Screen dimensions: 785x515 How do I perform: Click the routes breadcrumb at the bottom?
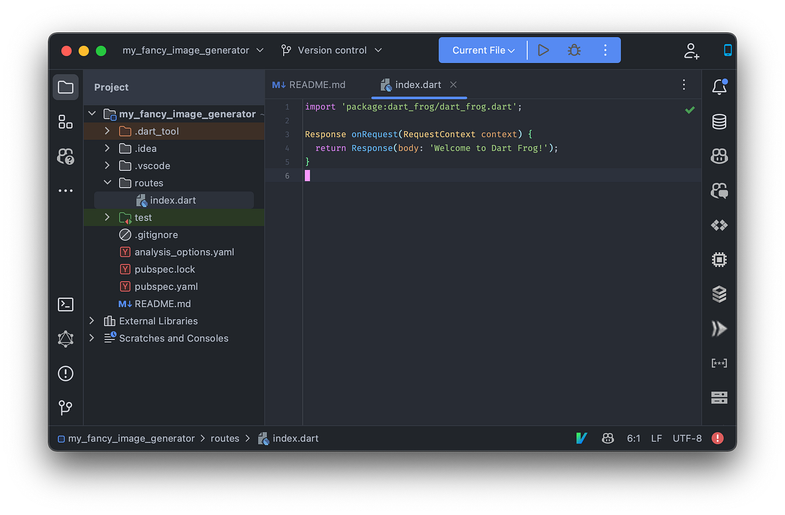(x=225, y=438)
